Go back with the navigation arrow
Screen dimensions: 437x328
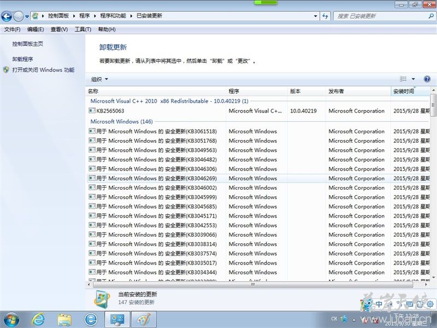pyautogui.click(x=7, y=16)
